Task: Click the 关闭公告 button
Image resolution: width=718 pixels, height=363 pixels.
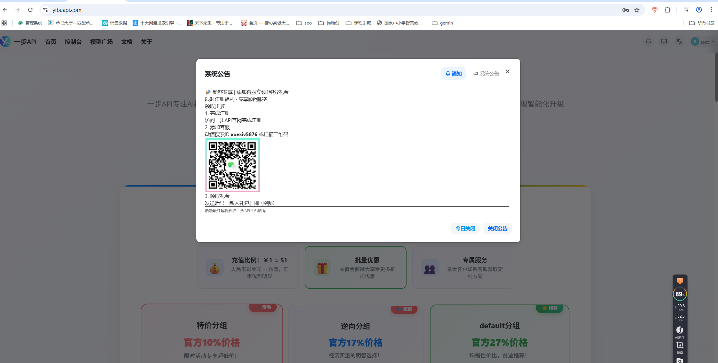Action: click(x=497, y=228)
